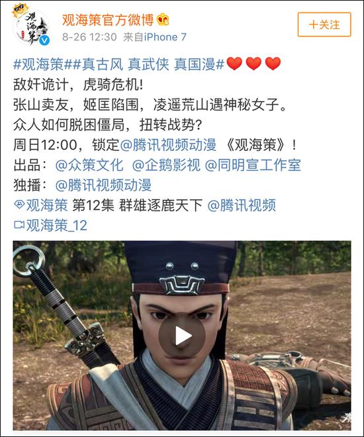This screenshot has height=437, width=364.
Task: Click the 来自iPhone 7 source text
Action: coord(155,37)
